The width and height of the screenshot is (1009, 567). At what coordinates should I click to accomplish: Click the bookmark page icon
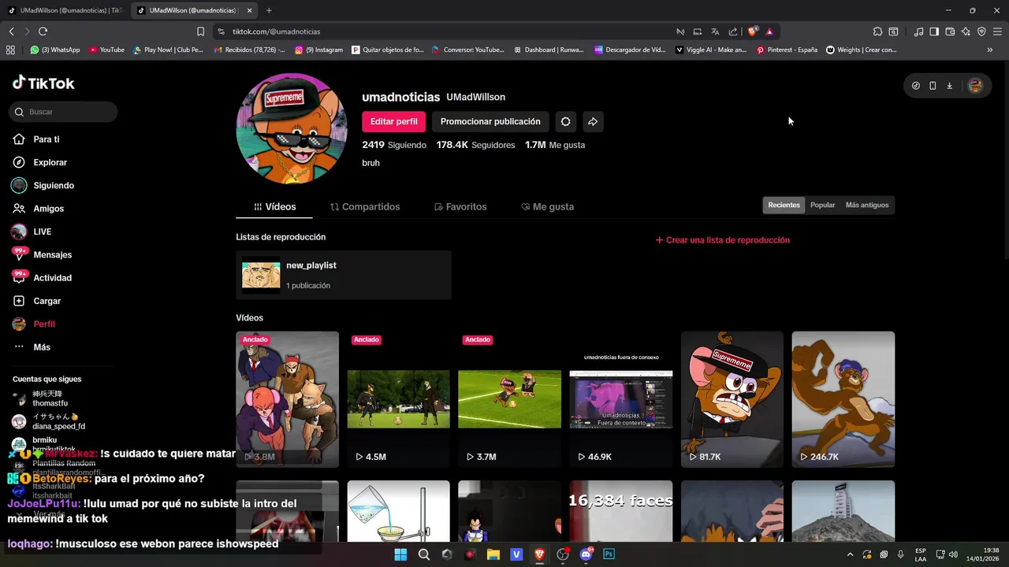(x=200, y=31)
